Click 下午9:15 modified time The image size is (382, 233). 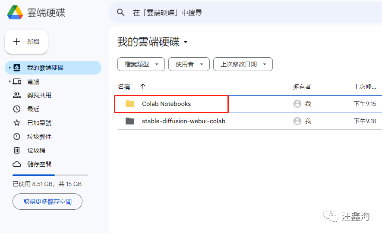pos(365,104)
